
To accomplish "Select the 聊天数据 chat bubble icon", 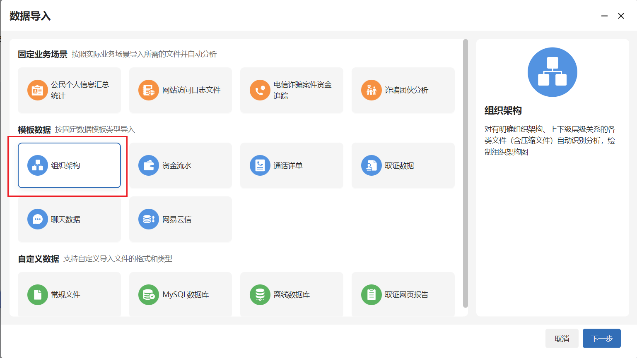I will [x=37, y=219].
